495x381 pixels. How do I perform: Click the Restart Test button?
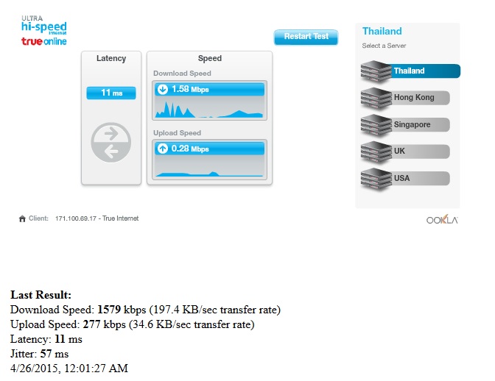click(306, 37)
